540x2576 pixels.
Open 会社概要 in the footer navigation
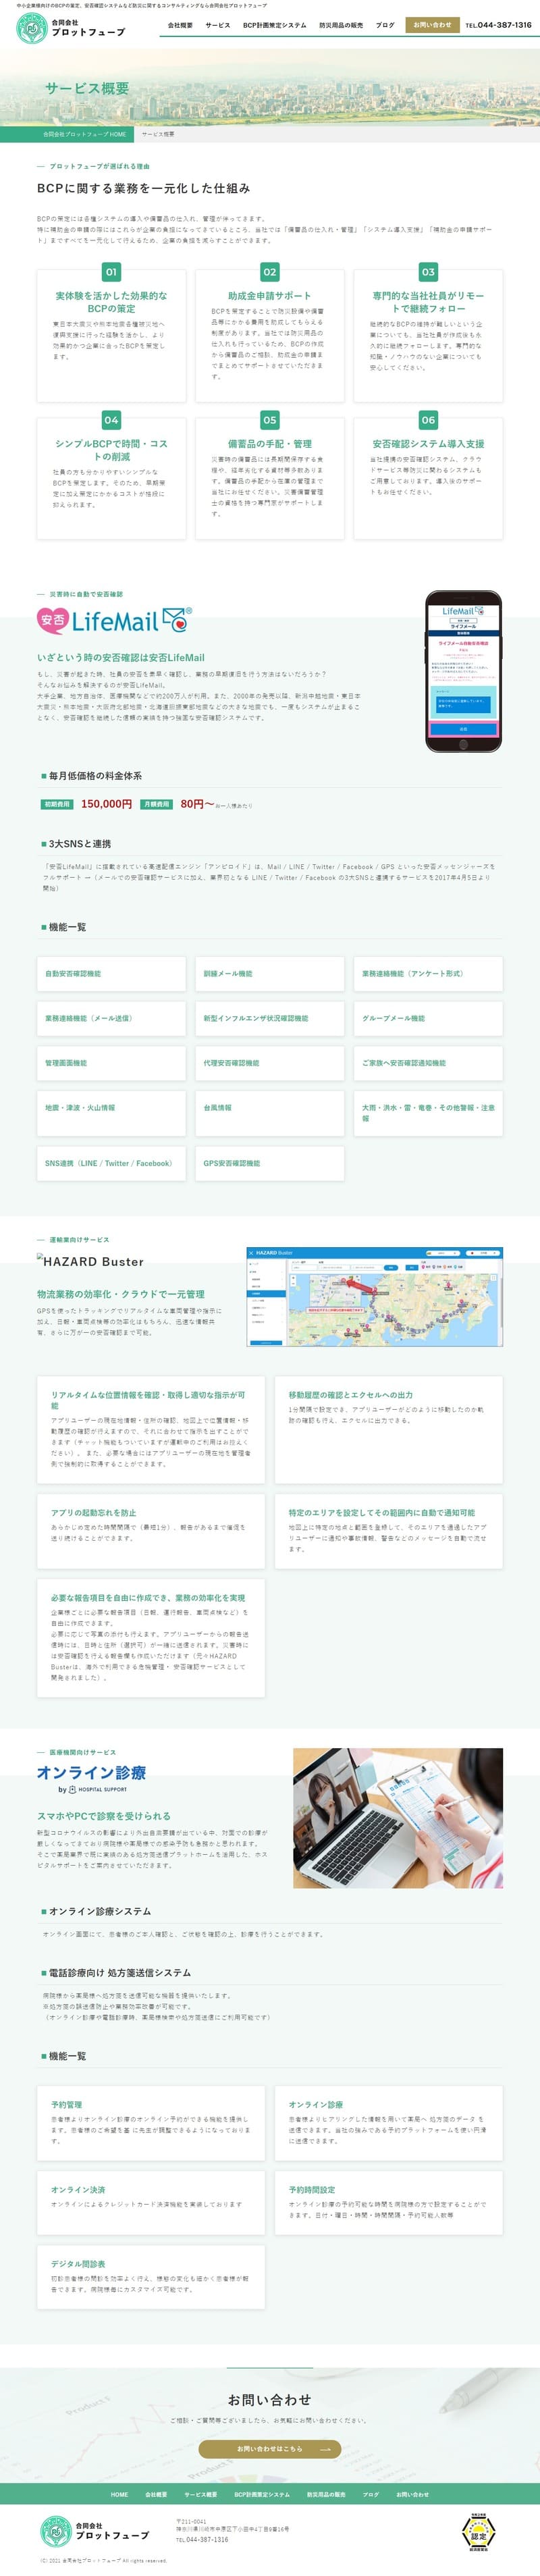point(156,2494)
